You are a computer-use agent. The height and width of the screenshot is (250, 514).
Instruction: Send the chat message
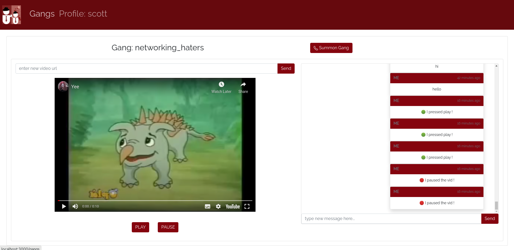coord(490,219)
